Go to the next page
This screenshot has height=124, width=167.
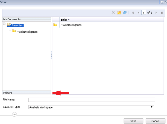click(156, 13)
